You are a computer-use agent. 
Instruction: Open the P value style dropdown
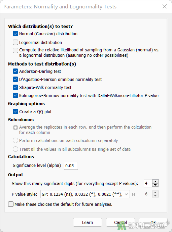pyautogui.click(x=85, y=194)
